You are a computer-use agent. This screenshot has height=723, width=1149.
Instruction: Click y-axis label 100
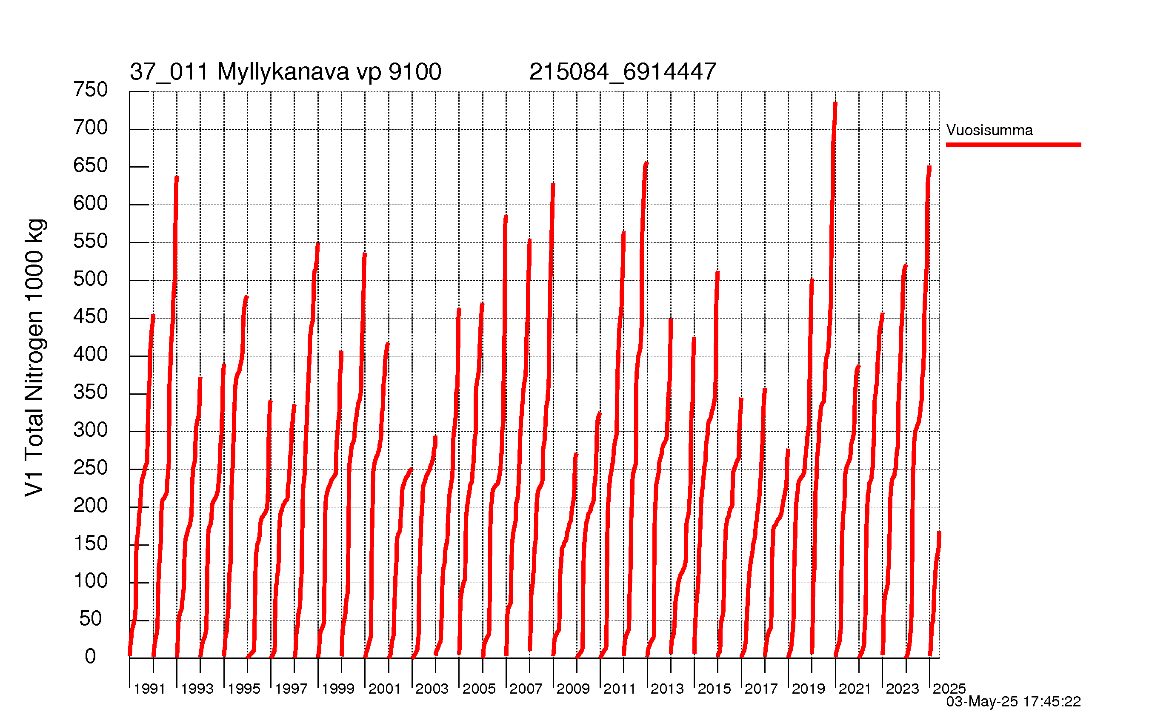[x=91, y=581]
